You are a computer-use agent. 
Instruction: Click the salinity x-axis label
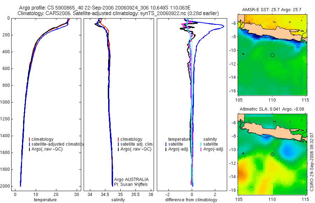coord(118,200)
